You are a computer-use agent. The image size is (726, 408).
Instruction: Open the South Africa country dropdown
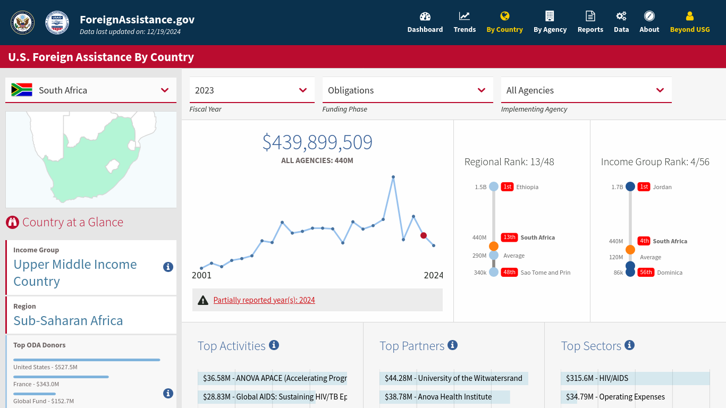point(91,90)
